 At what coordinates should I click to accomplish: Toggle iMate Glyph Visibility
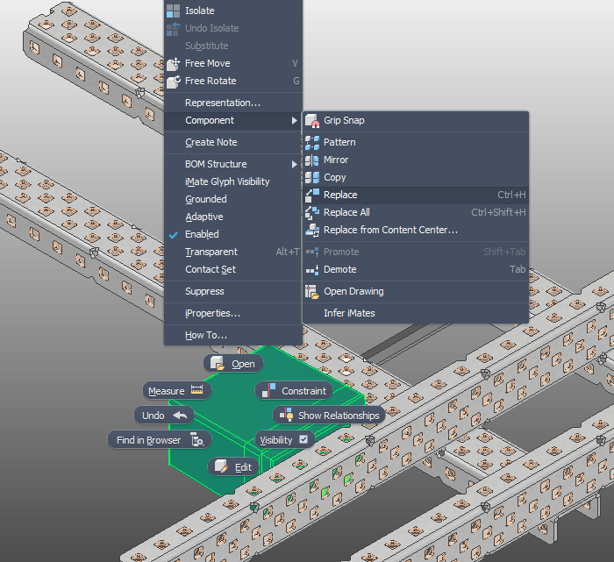tap(233, 181)
